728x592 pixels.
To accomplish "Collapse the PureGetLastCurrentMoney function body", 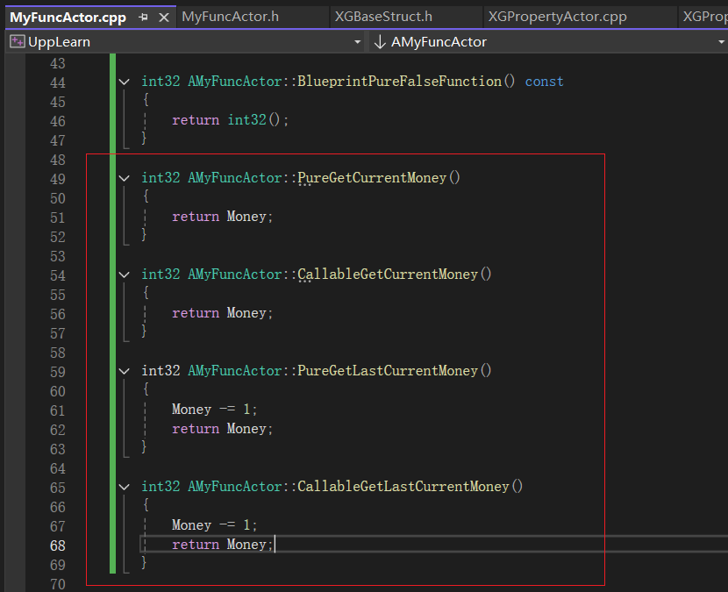I will (x=124, y=372).
